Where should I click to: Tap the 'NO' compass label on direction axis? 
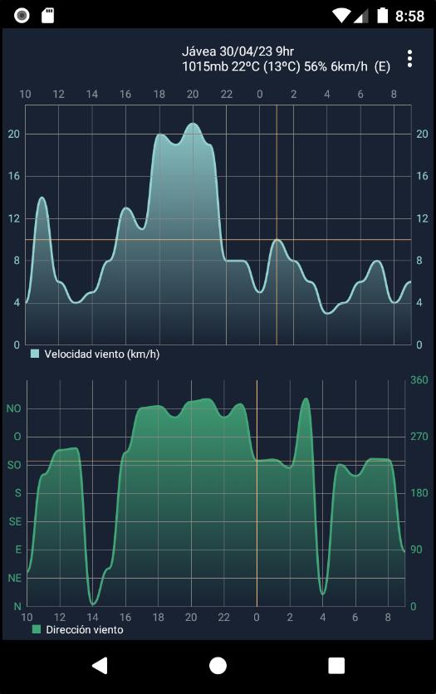[14, 408]
